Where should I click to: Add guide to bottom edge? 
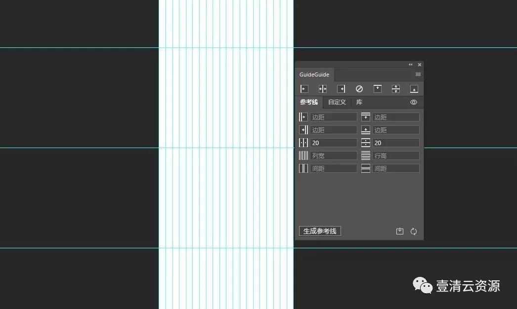[414, 89]
